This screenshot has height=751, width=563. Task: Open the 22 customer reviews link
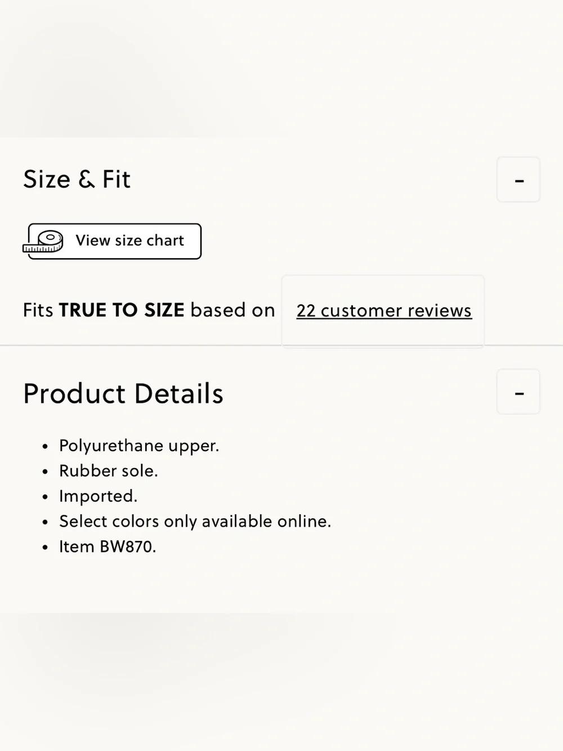[384, 310]
